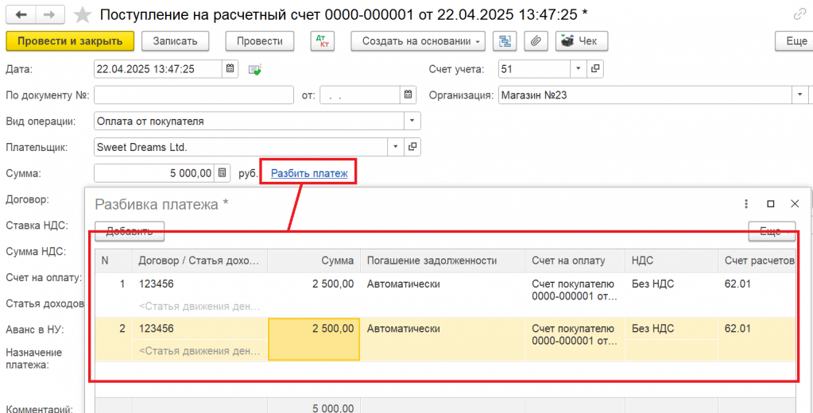This screenshot has height=413, width=813.
Task: Open the calculator in the Сумма field
Action: 222,173
